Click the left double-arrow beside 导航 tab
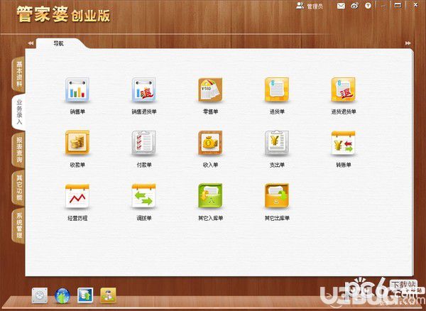The width and height of the screenshot is (426, 311). click(x=31, y=44)
